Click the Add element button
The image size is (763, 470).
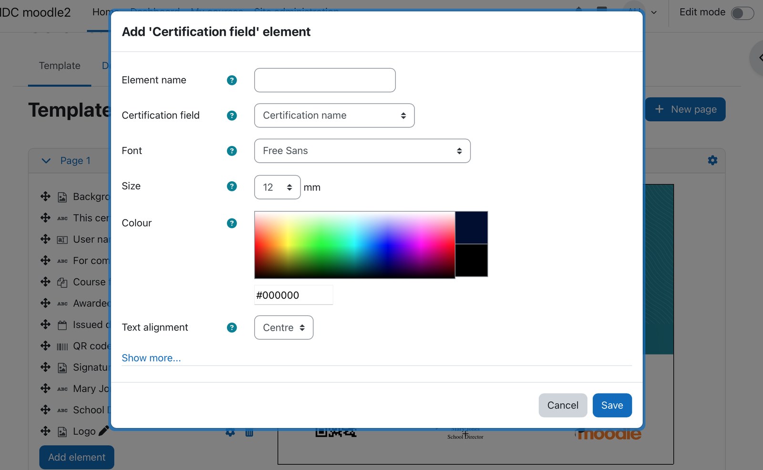[77, 457]
